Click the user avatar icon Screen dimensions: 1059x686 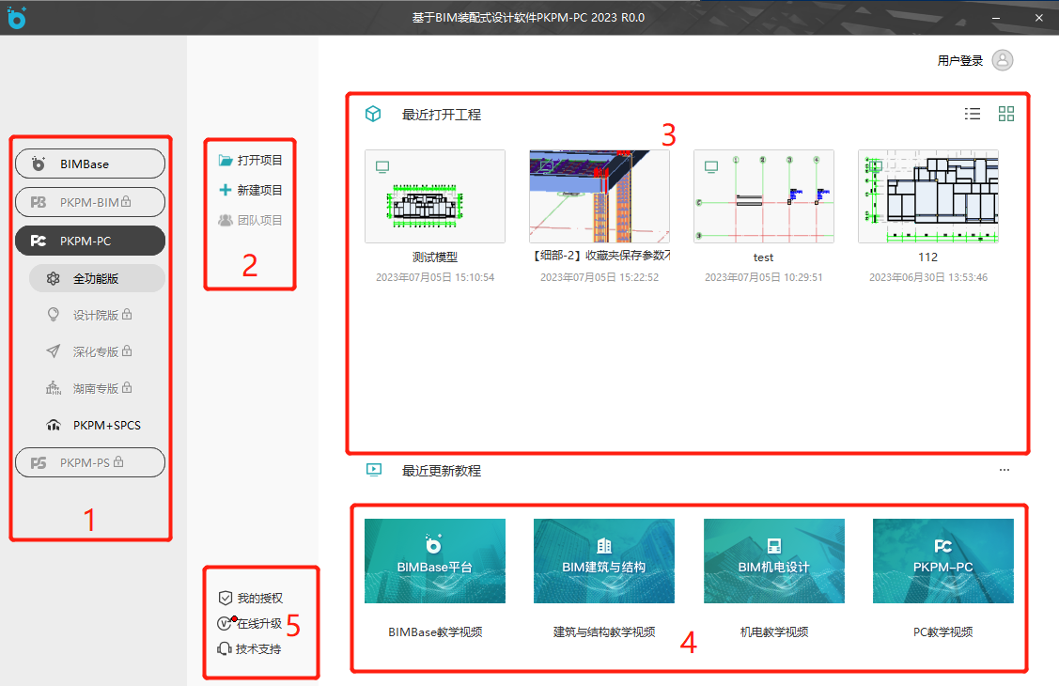coord(1003,60)
